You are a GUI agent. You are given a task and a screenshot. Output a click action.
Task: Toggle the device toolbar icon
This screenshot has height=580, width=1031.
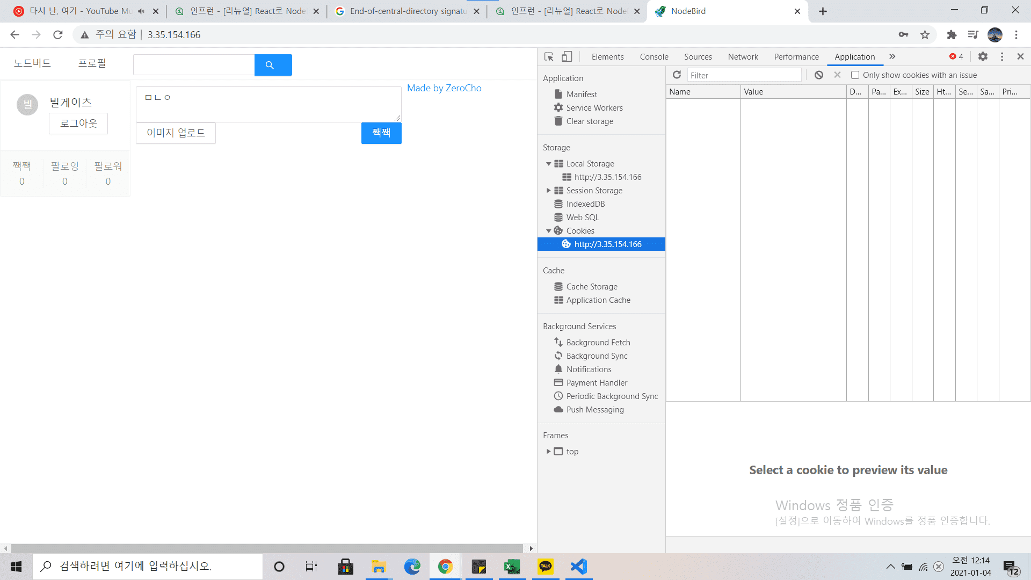(x=567, y=56)
